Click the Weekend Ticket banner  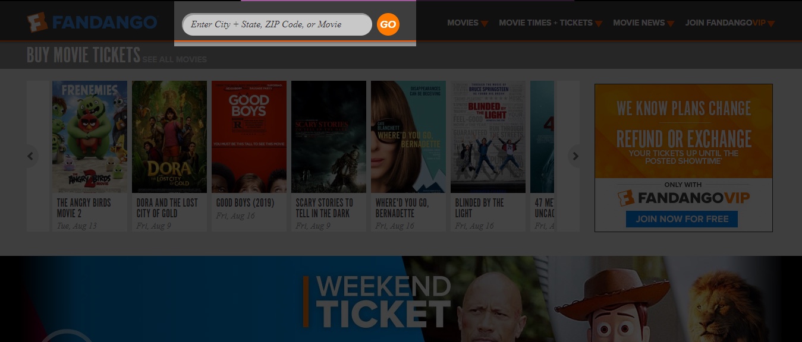401,299
